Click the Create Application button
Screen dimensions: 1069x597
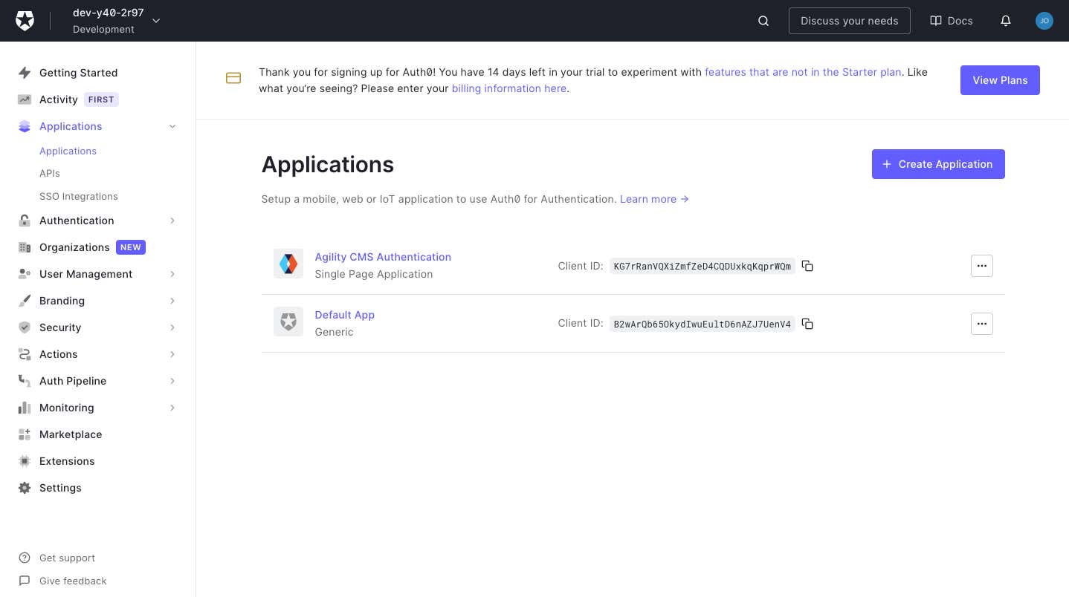click(x=938, y=164)
